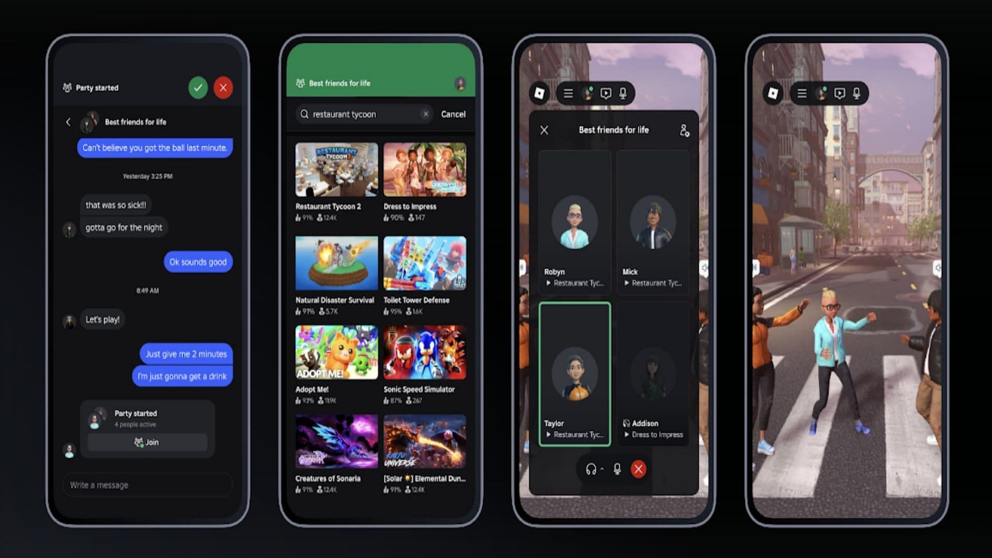
Task: Toggle the red X dismiss party overlay
Action: [x=223, y=87]
